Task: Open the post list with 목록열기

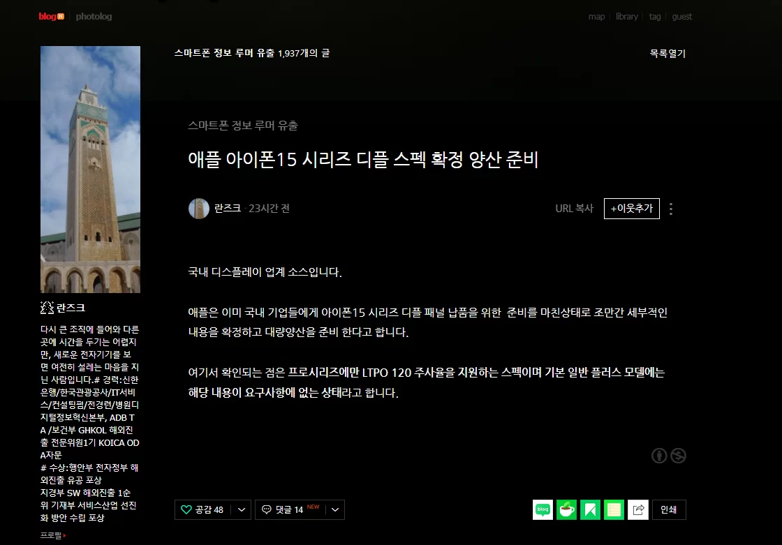Action: (667, 53)
